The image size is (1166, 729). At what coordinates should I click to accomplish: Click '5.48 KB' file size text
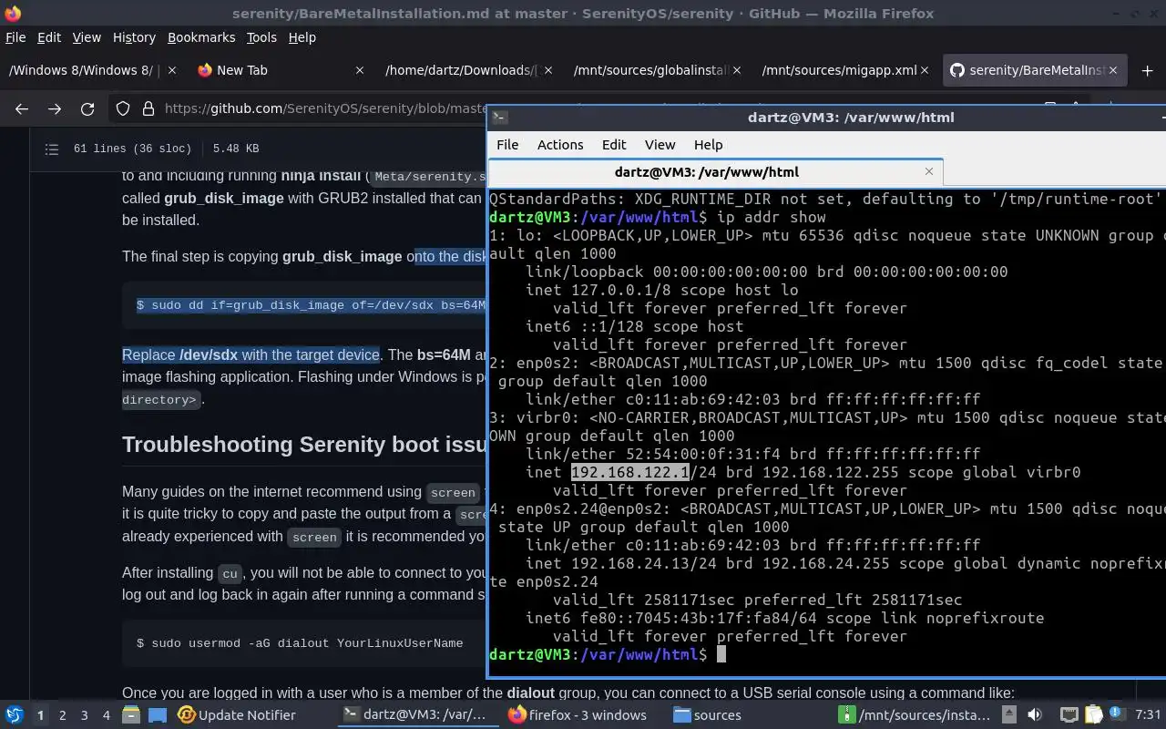pos(236,149)
